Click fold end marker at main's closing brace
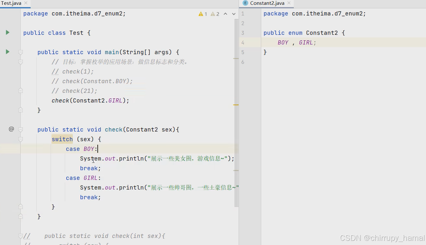426x245 pixels. tap(21, 110)
